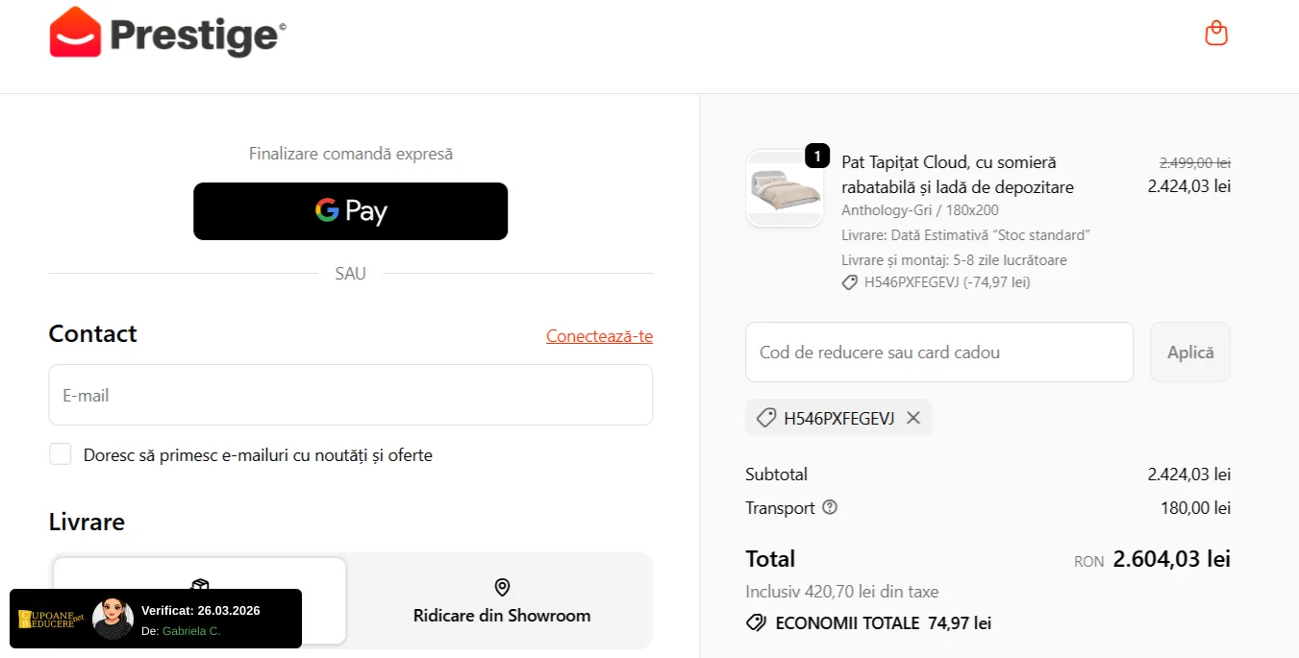Open the shopping bag cart icon
This screenshot has width=1299, height=658.
pyautogui.click(x=1216, y=34)
